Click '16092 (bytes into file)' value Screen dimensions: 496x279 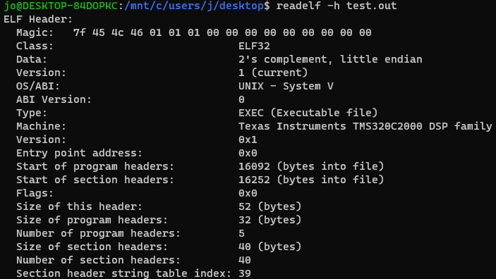(x=311, y=166)
